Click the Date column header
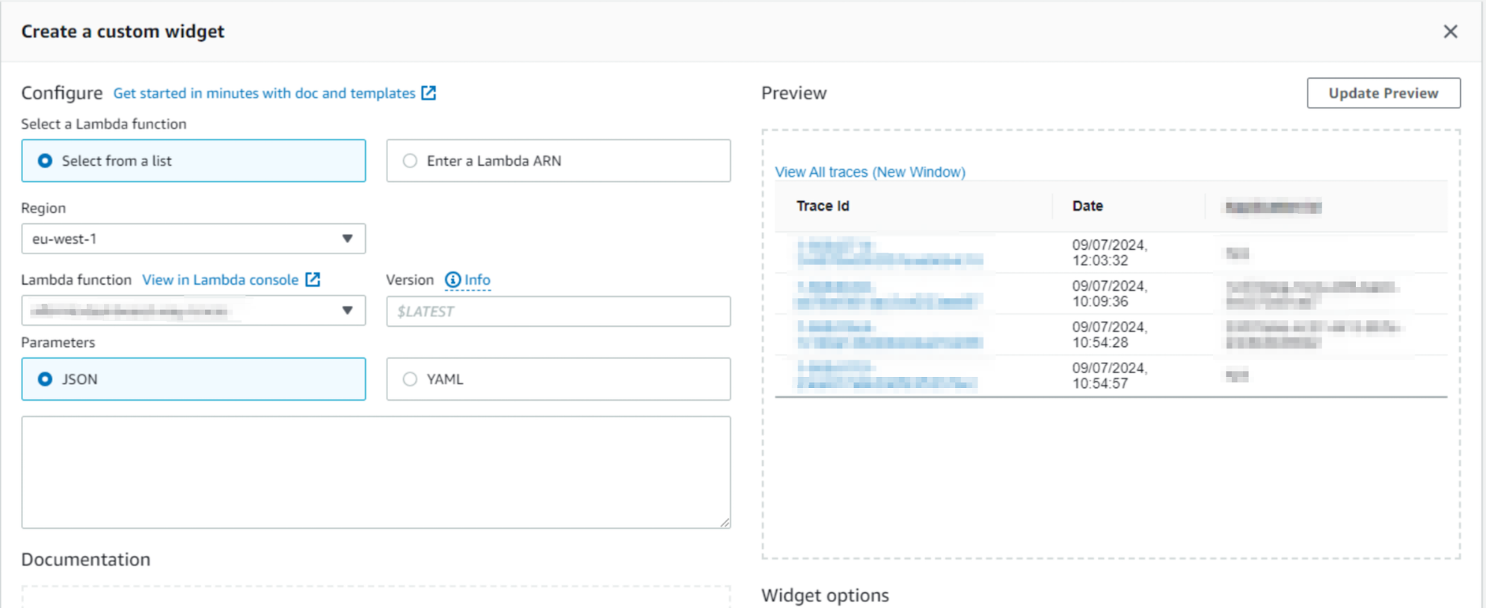 point(1087,206)
